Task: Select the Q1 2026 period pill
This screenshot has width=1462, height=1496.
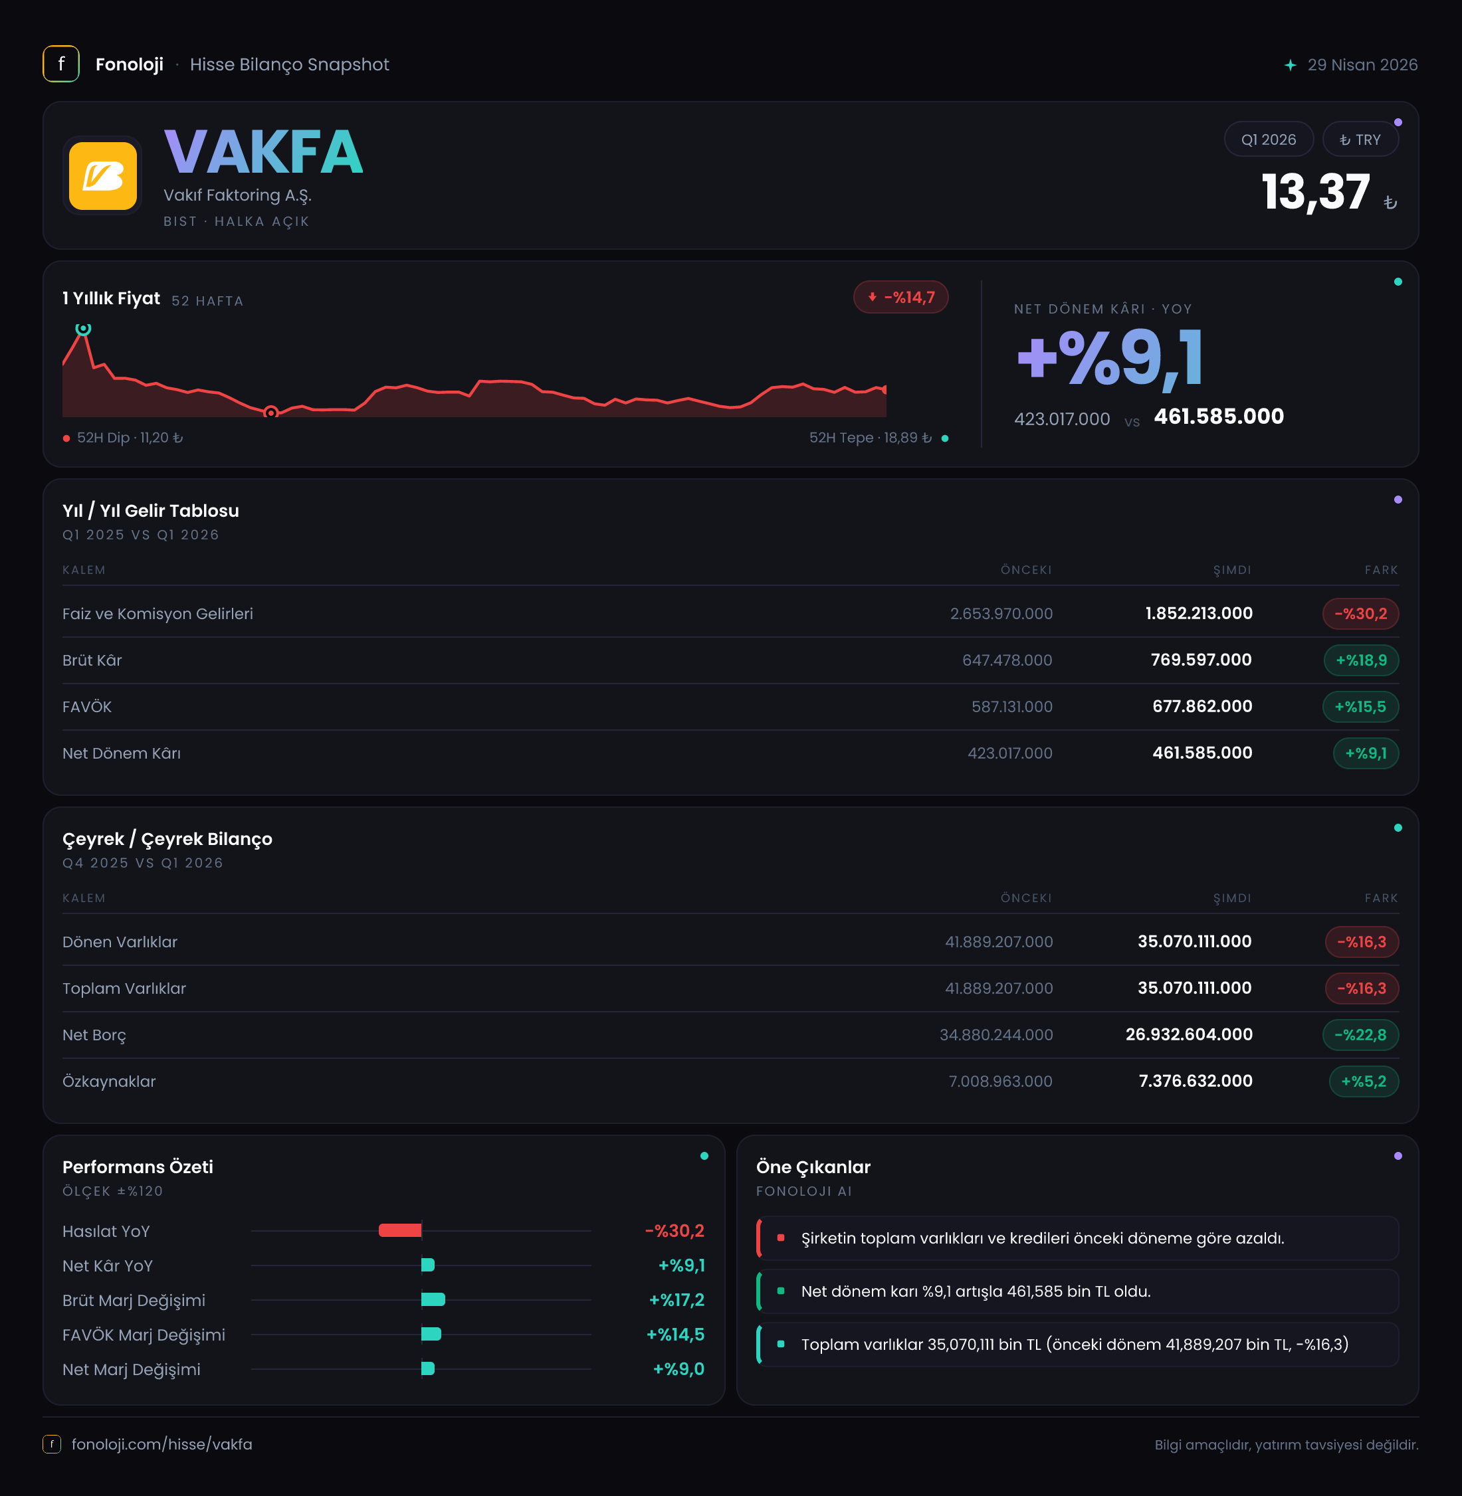Action: 1269,140
